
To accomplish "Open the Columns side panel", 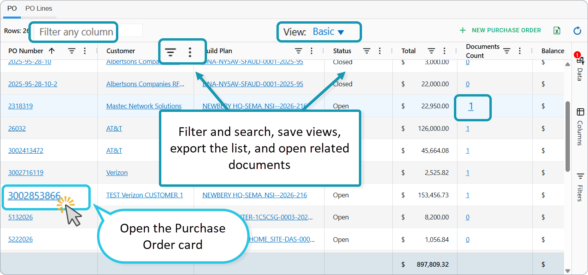I will pos(580,127).
